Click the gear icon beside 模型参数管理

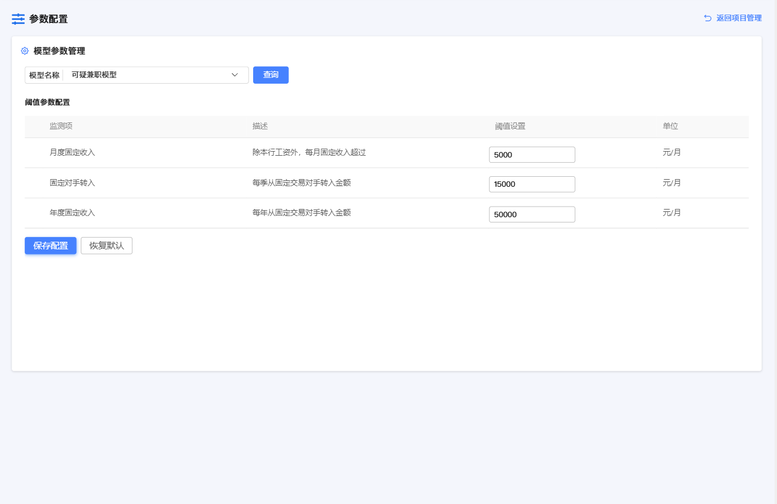(25, 51)
